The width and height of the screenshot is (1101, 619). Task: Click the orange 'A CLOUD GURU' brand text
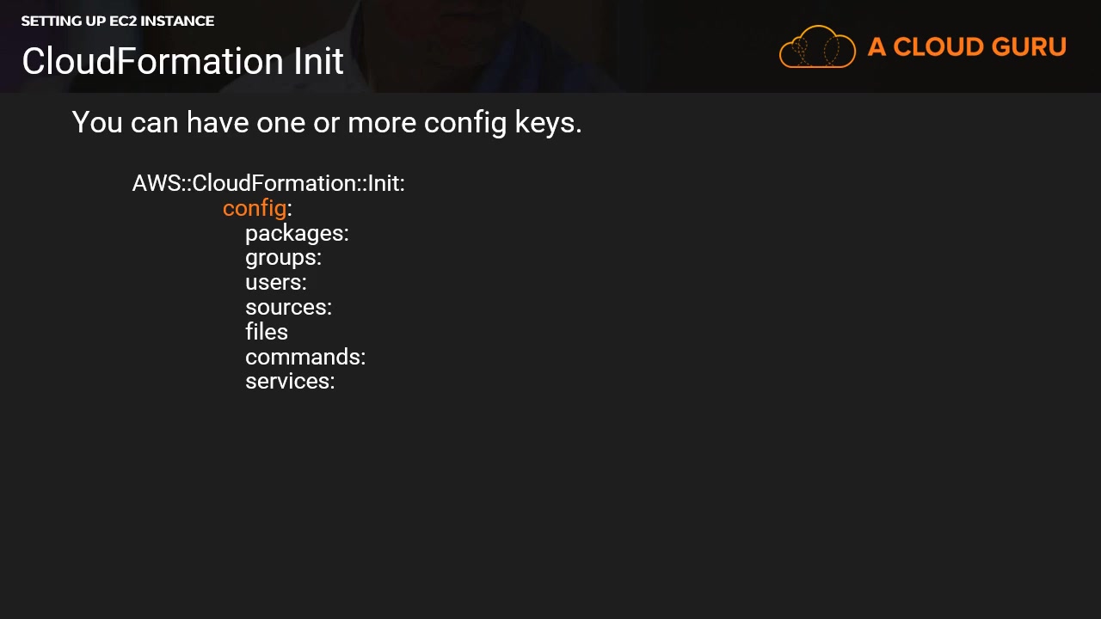967,47
